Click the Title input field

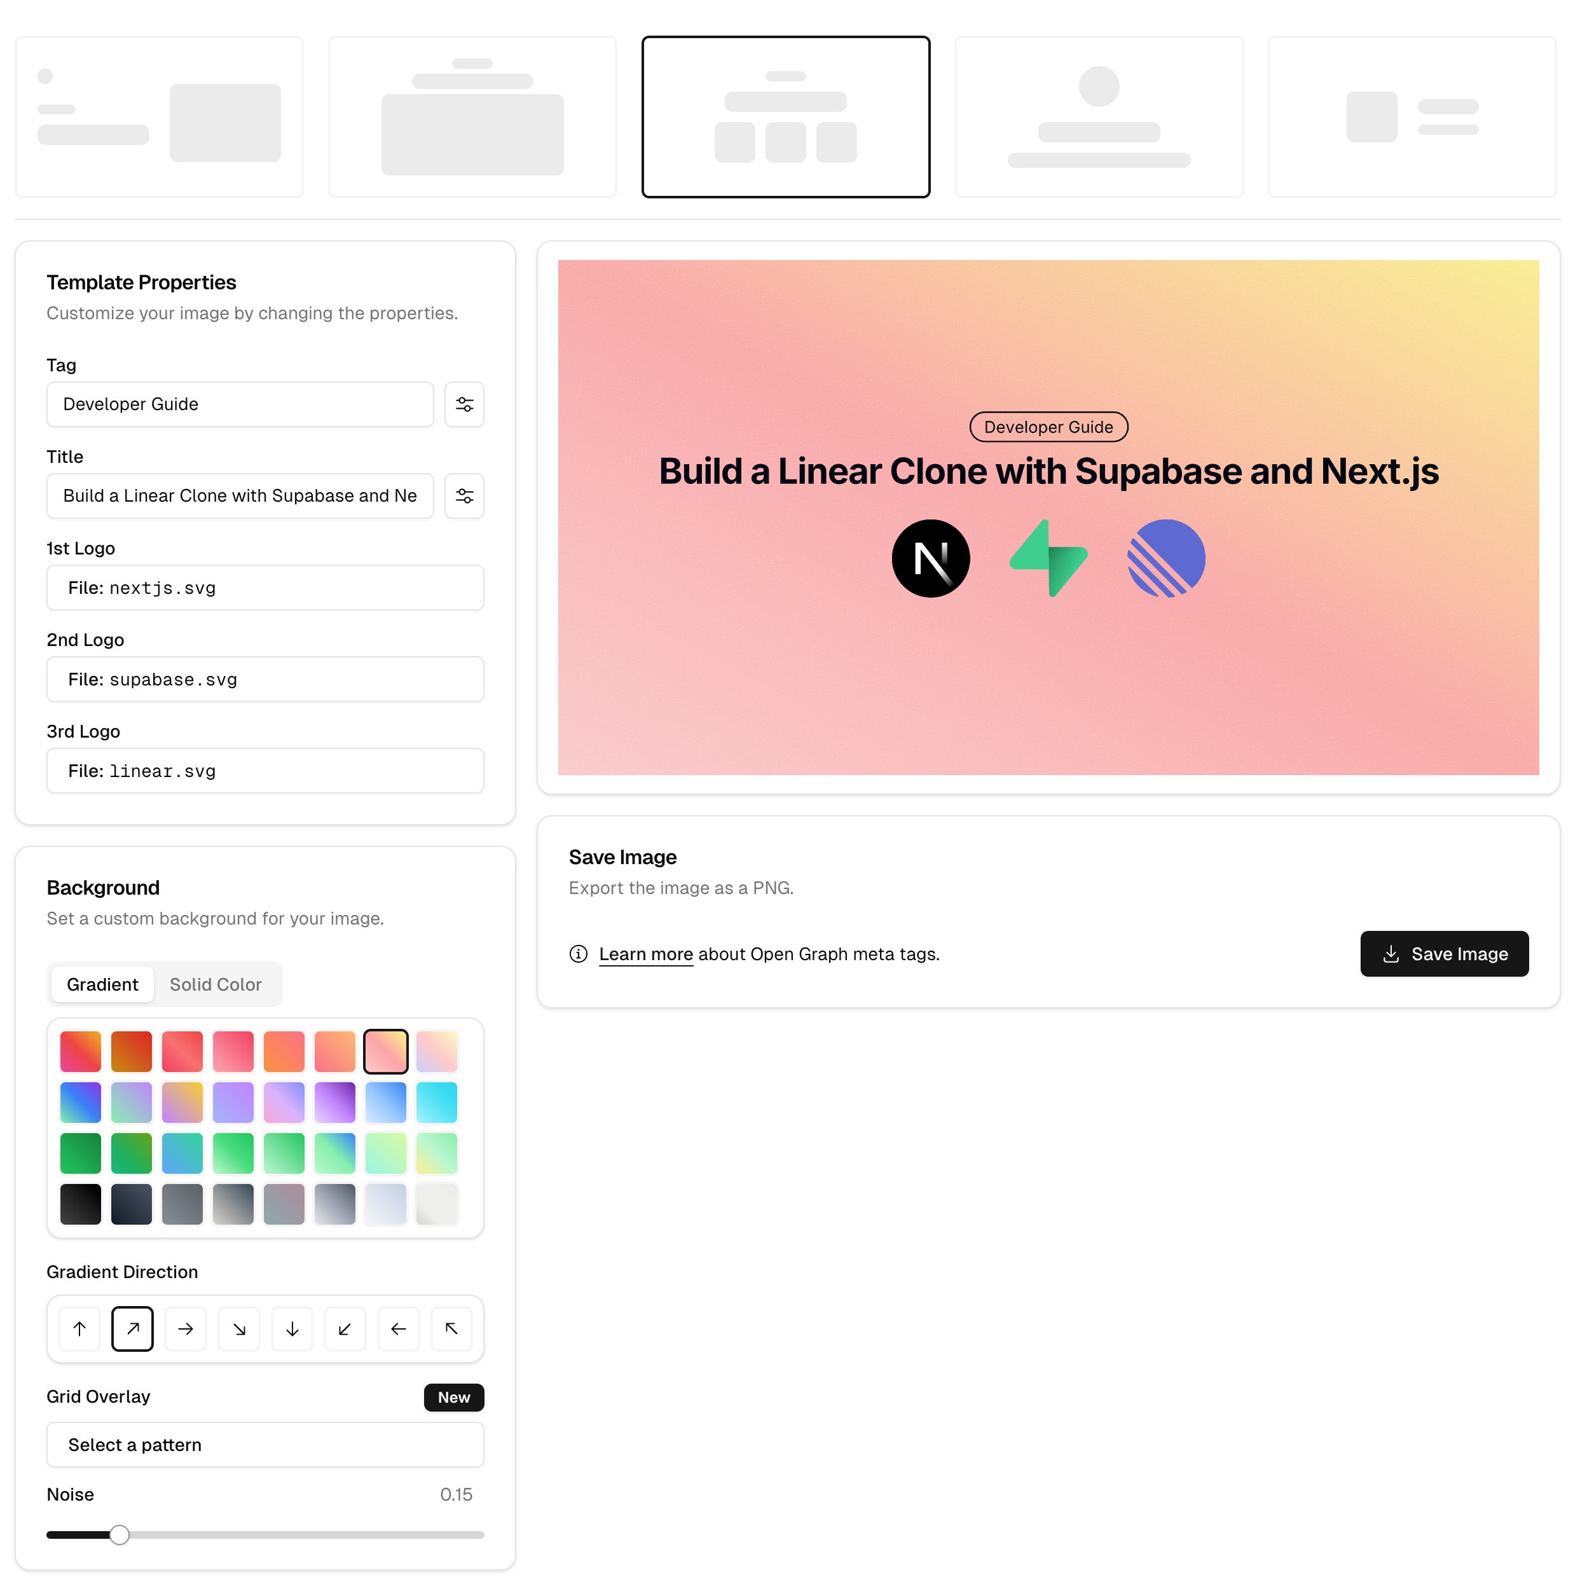240,496
